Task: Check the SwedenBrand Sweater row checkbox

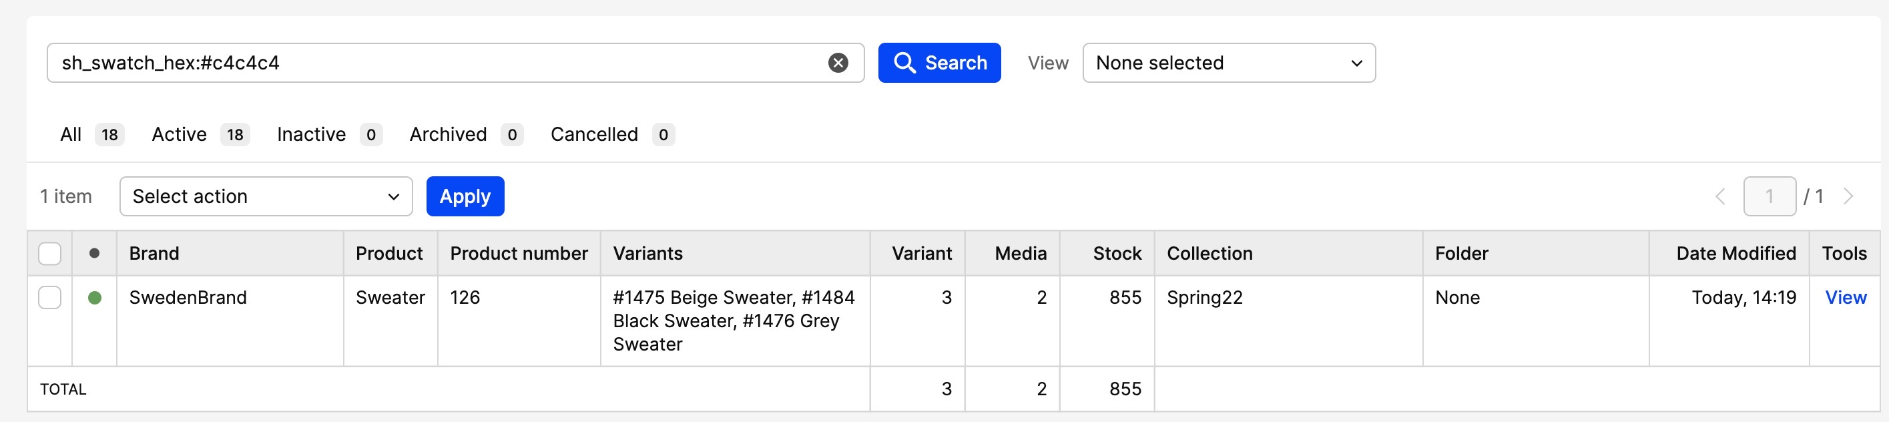Action: (x=50, y=298)
